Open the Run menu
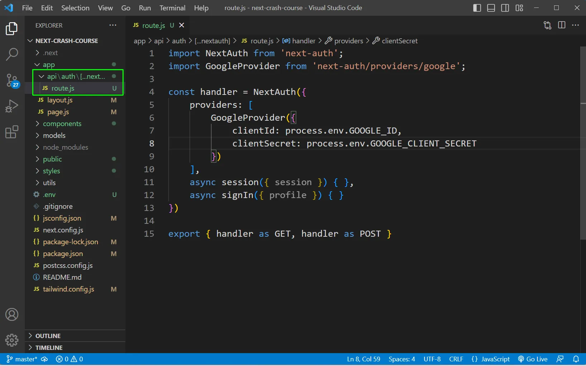The width and height of the screenshot is (586, 366). point(145,8)
